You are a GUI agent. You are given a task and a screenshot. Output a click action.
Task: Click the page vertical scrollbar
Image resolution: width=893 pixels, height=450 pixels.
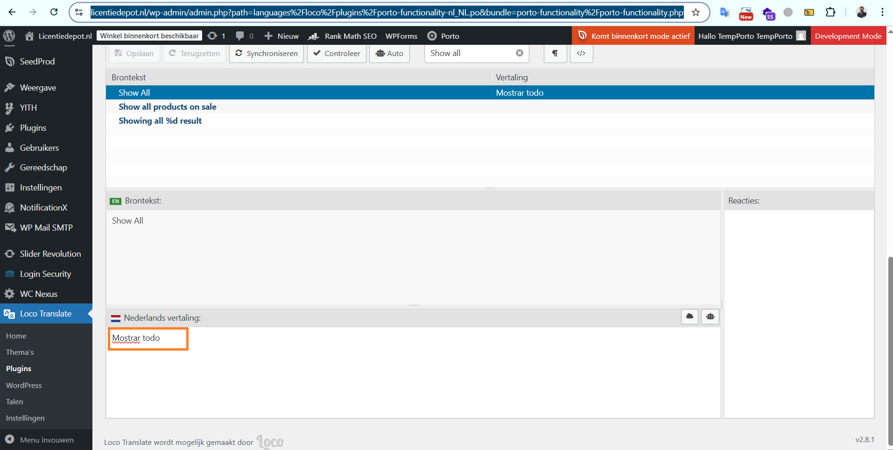point(890,327)
